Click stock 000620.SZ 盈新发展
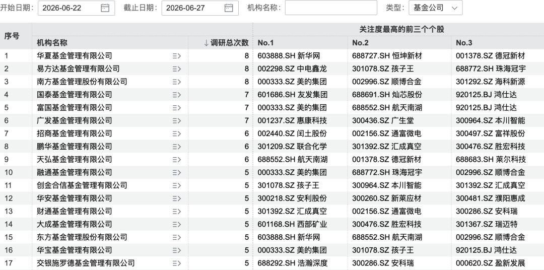Image resolution: width=544 pixels, height=270 pixels. coord(490,263)
